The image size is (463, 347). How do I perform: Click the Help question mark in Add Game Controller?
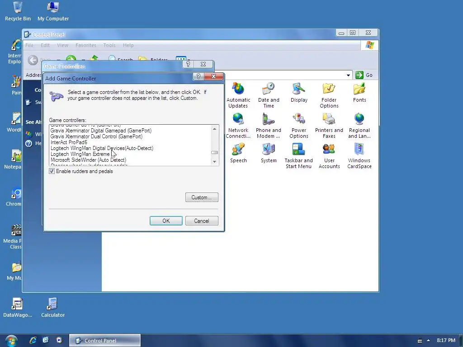pyautogui.click(x=198, y=76)
